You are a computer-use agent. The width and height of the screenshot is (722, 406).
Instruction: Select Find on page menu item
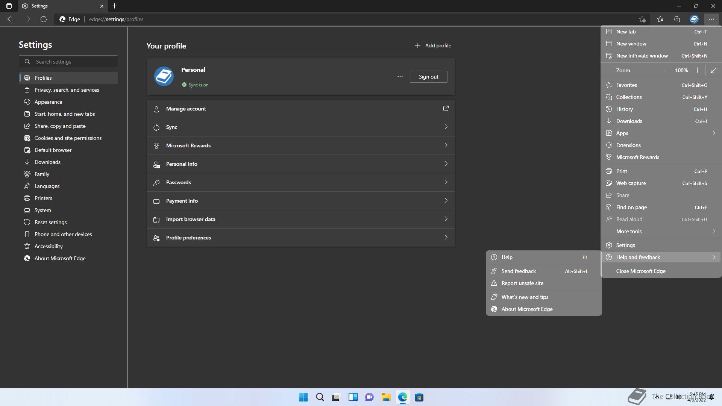(x=661, y=207)
